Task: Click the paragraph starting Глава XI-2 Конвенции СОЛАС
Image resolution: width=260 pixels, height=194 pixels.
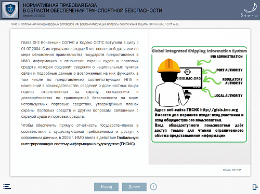Action: coord(80,79)
